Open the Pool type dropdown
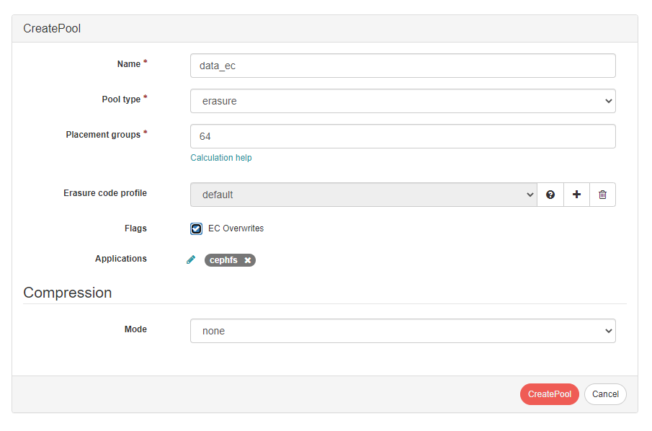Image resolution: width=652 pixels, height=431 pixels. point(403,101)
